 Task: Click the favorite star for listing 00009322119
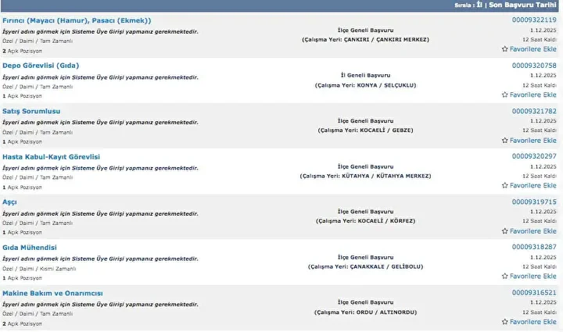tap(504, 49)
